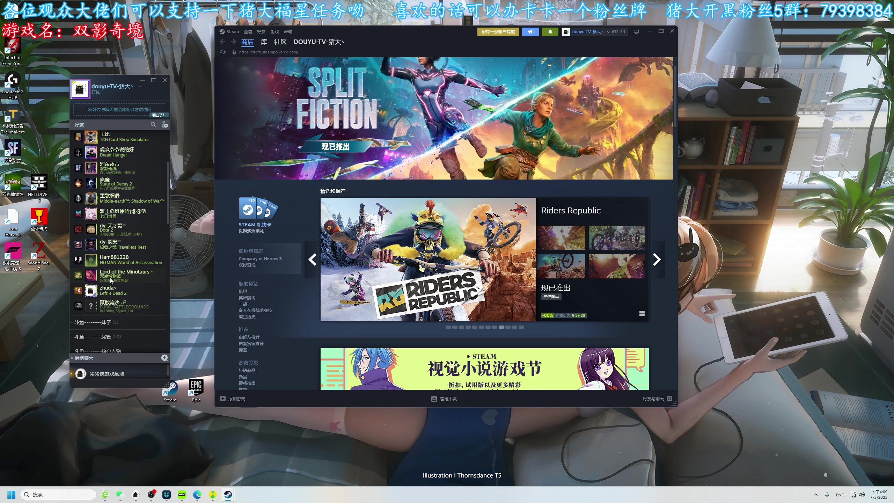Open the Riders Republic featured image
This screenshot has height=503, width=894.
(x=428, y=260)
